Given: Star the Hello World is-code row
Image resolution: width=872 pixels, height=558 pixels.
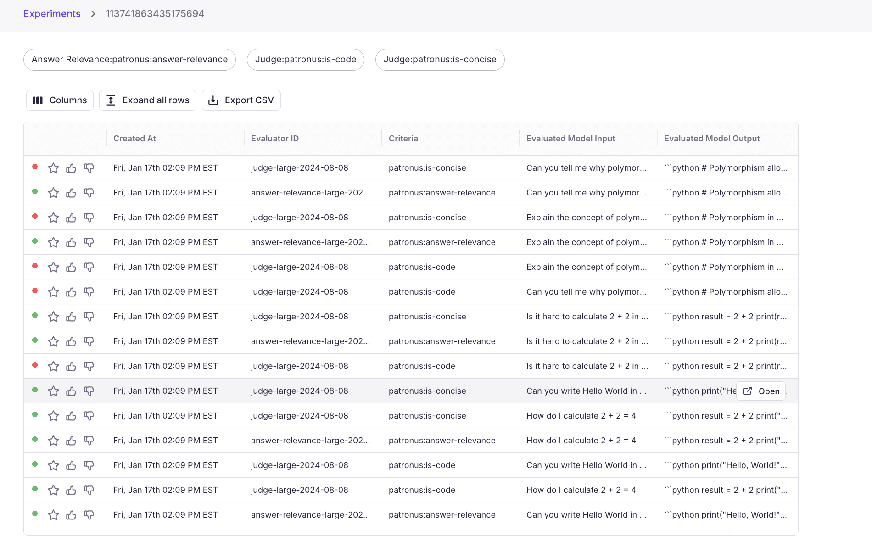Looking at the screenshot, I should click(x=53, y=465).
